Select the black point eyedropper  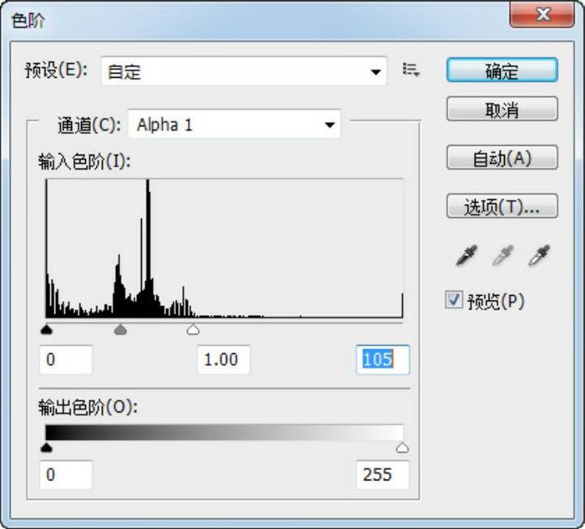(x=467, y=257)
